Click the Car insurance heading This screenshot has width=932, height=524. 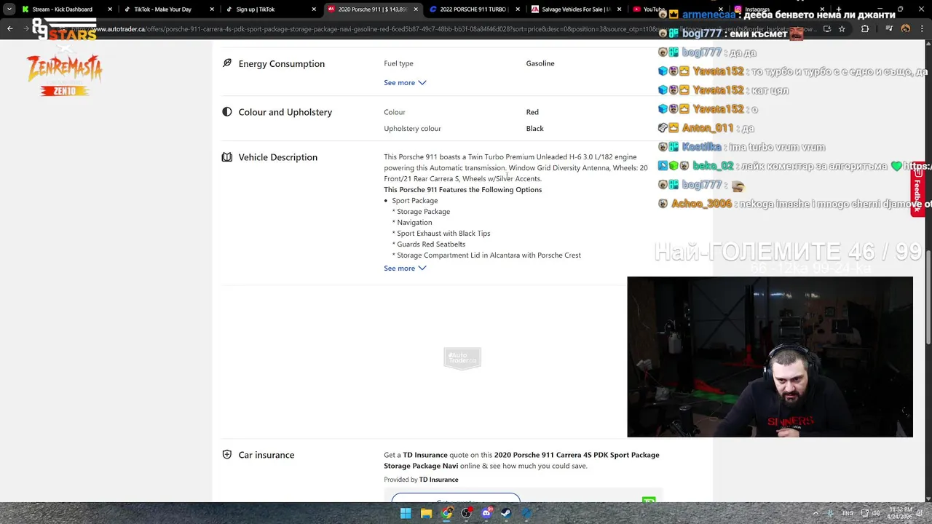266,455
